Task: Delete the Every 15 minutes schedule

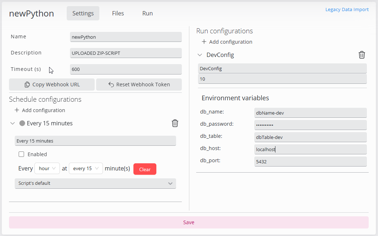Action: pyautogui.click(x=175, y=123)
